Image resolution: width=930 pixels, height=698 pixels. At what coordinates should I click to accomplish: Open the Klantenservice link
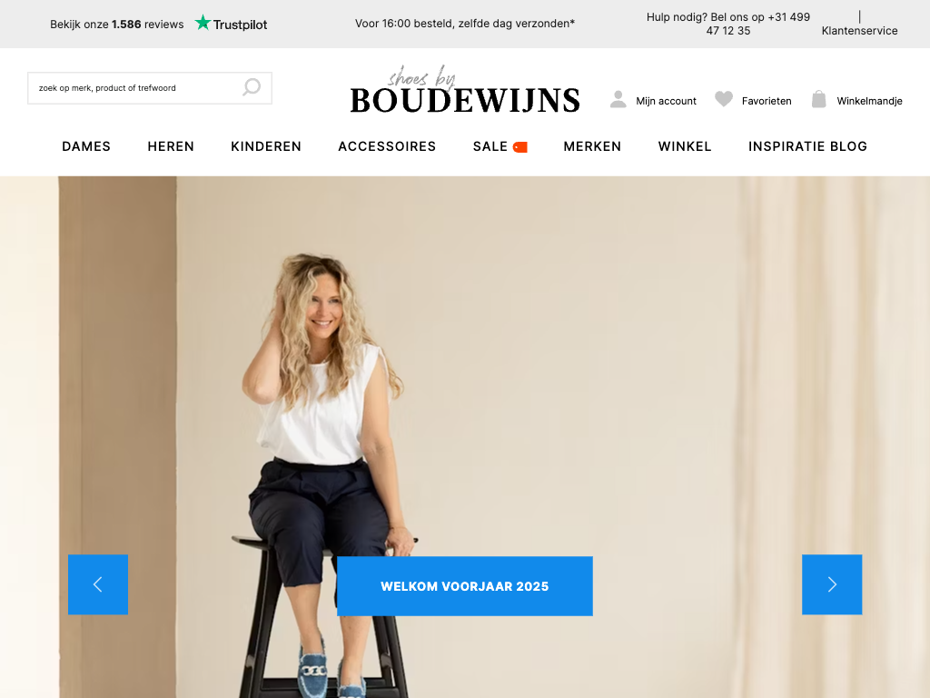point(859,31)
